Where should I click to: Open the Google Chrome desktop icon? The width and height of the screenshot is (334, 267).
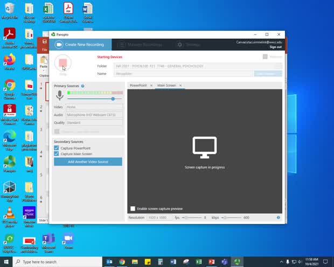[x=10, y=89]
